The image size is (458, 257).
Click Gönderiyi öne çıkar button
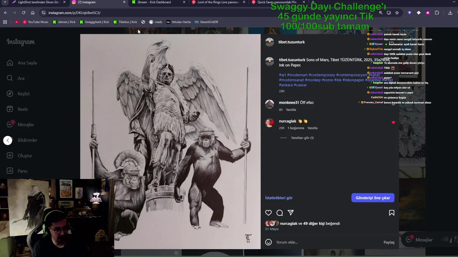point(373,198)
